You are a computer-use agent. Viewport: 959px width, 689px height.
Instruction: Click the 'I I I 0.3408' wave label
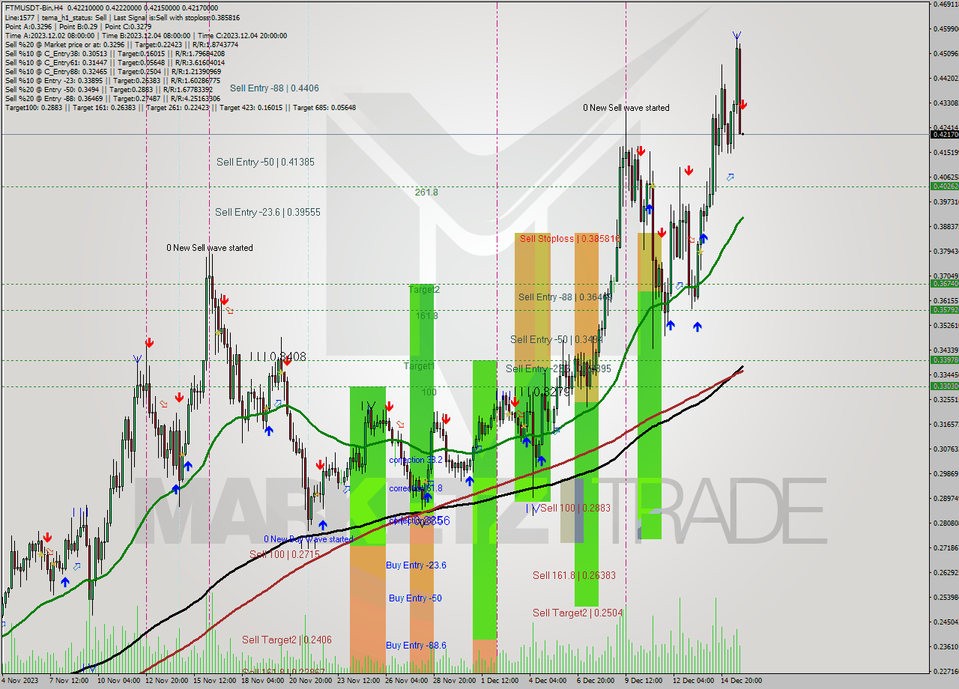(278, 357)
